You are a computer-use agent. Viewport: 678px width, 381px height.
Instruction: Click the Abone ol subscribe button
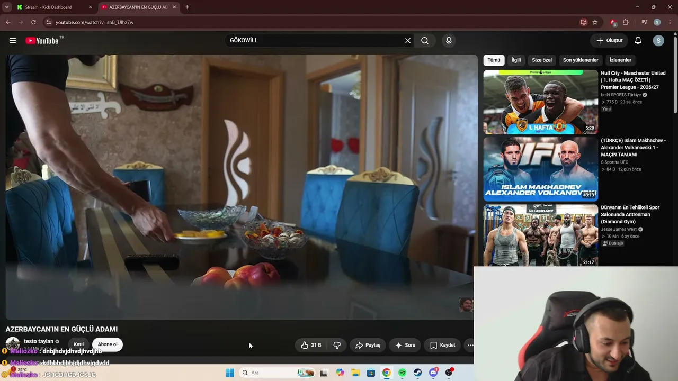(108, 344)
